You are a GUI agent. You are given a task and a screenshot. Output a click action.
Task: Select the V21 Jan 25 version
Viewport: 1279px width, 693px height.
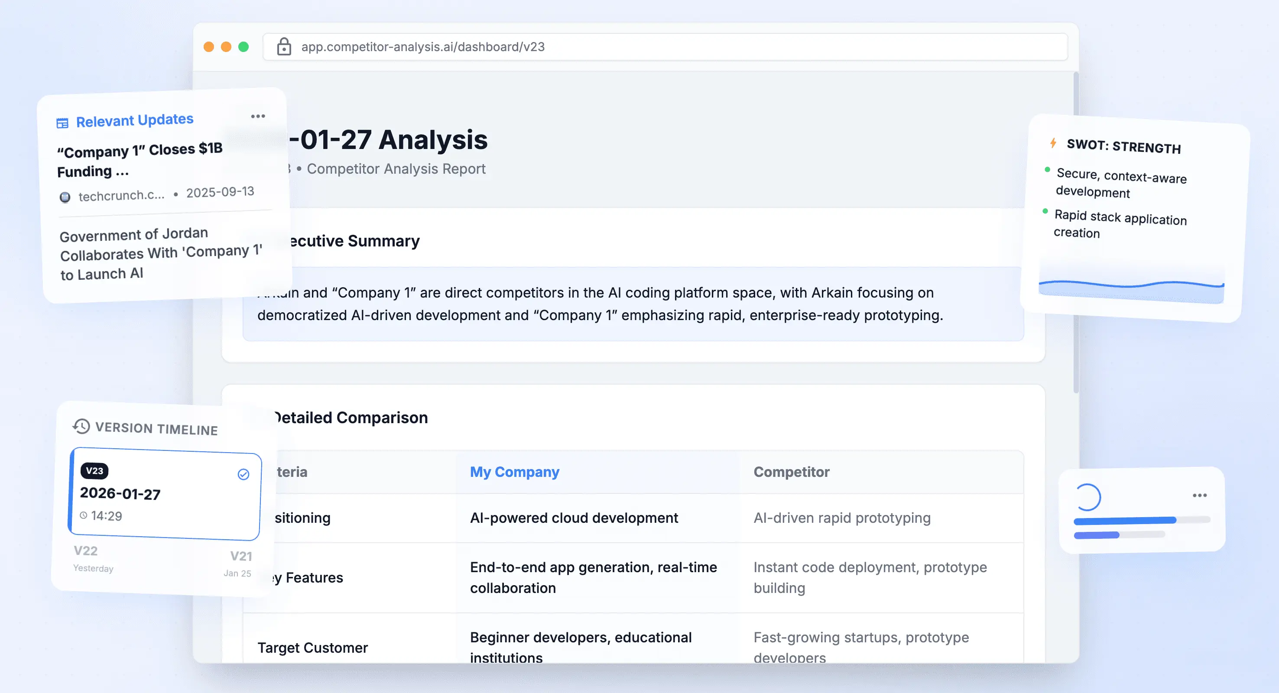pos(239,563)
